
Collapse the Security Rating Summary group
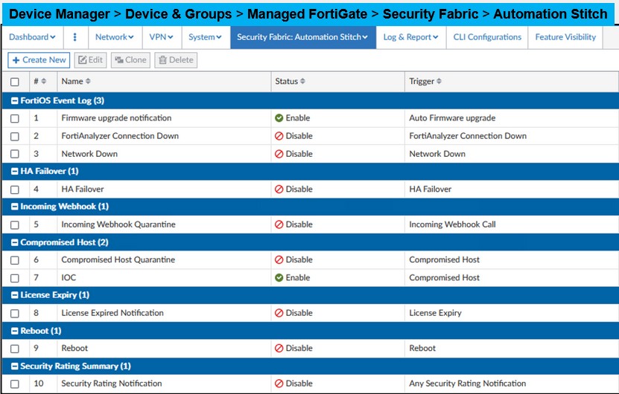tap(15, 366)
